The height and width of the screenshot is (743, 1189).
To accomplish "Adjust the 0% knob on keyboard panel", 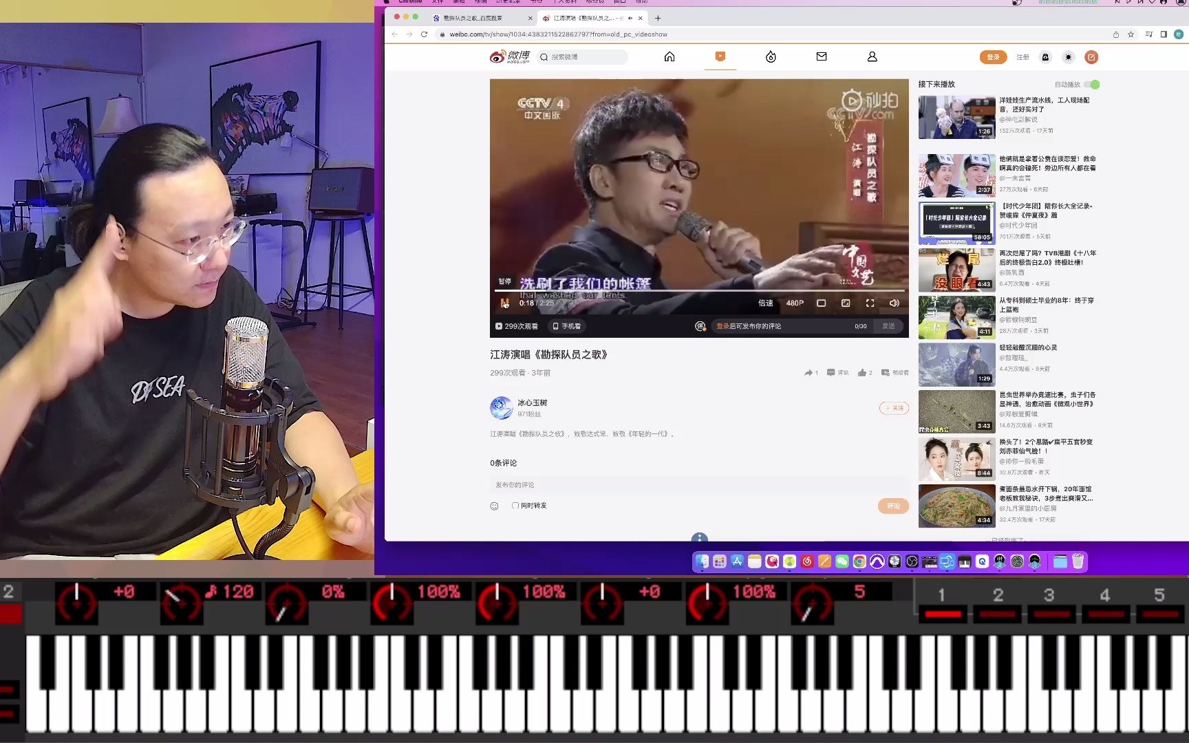I will (286, 603).
